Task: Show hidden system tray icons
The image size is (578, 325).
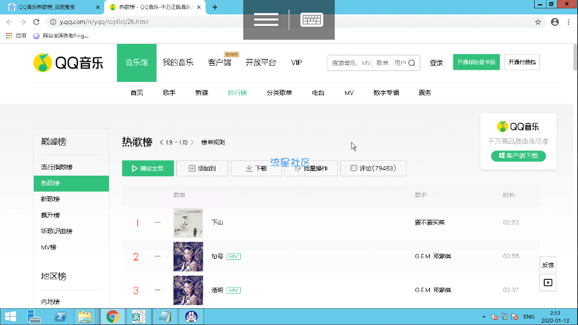Action: point(483,317)
